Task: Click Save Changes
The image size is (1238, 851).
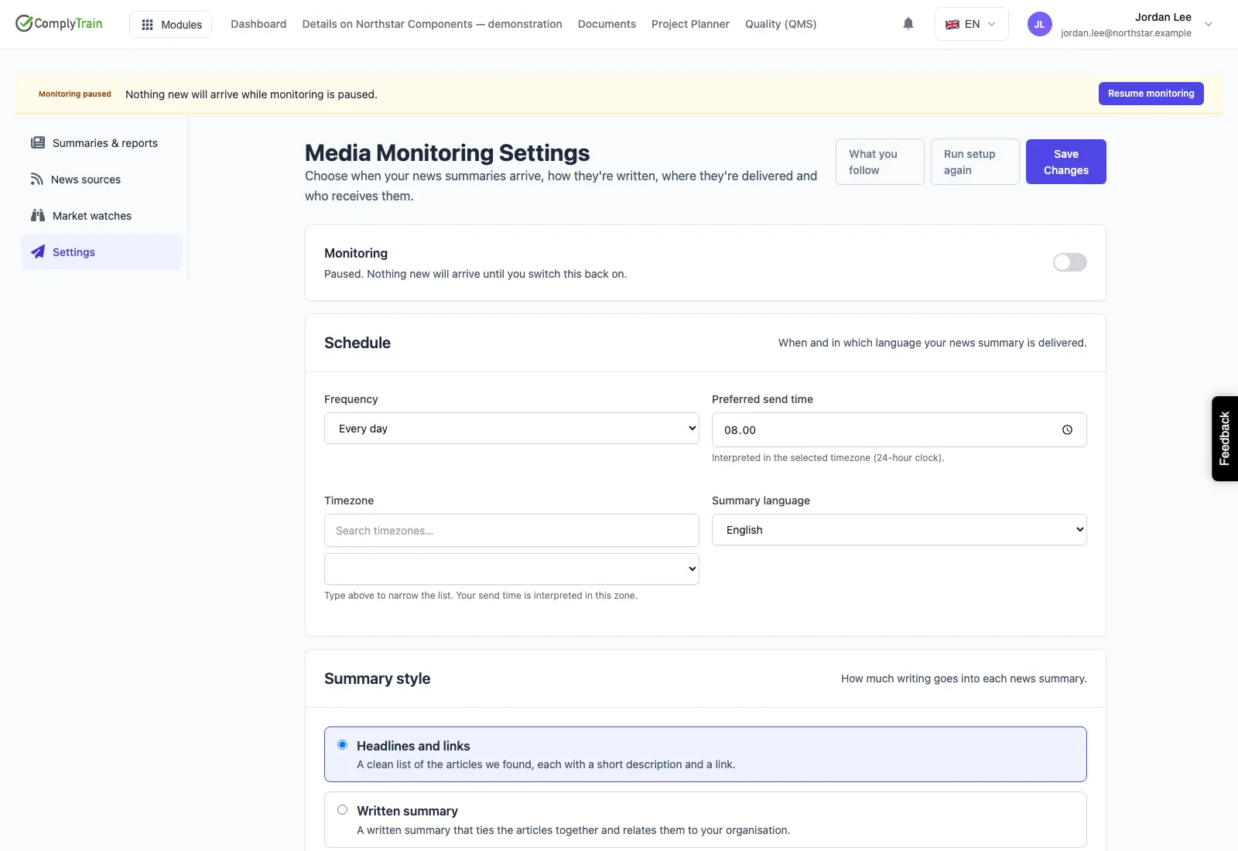Action: point(1065,162)
